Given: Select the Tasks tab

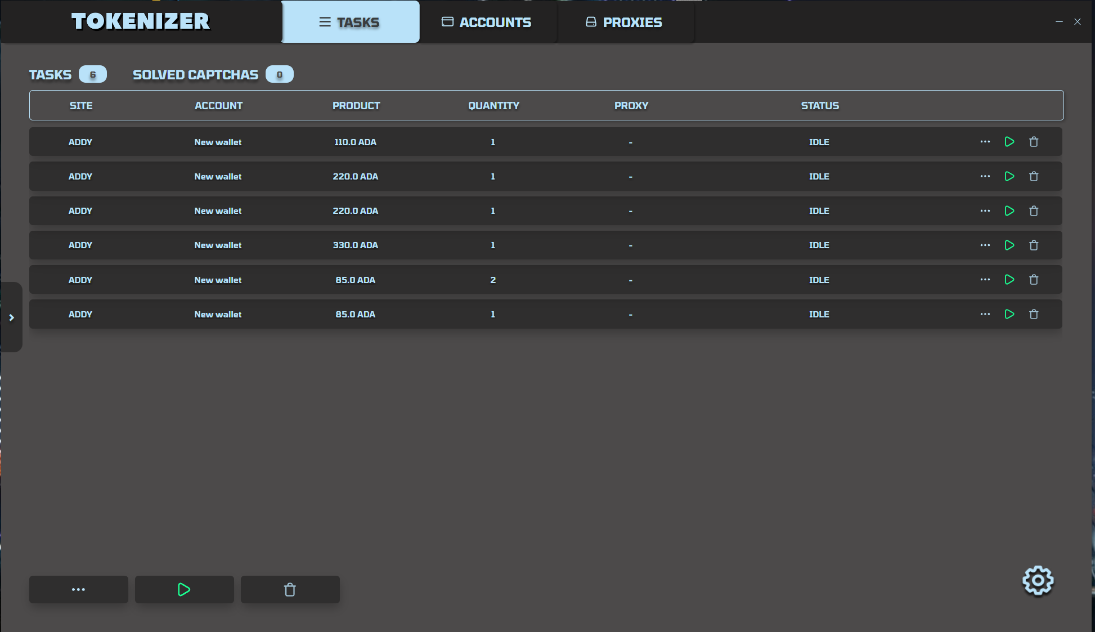Looking at the screenshot, I should pyautogui.click(x=350, y=22).
